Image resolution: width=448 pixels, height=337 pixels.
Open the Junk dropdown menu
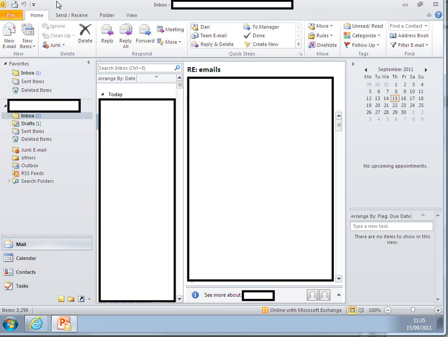tap(54, 45)
